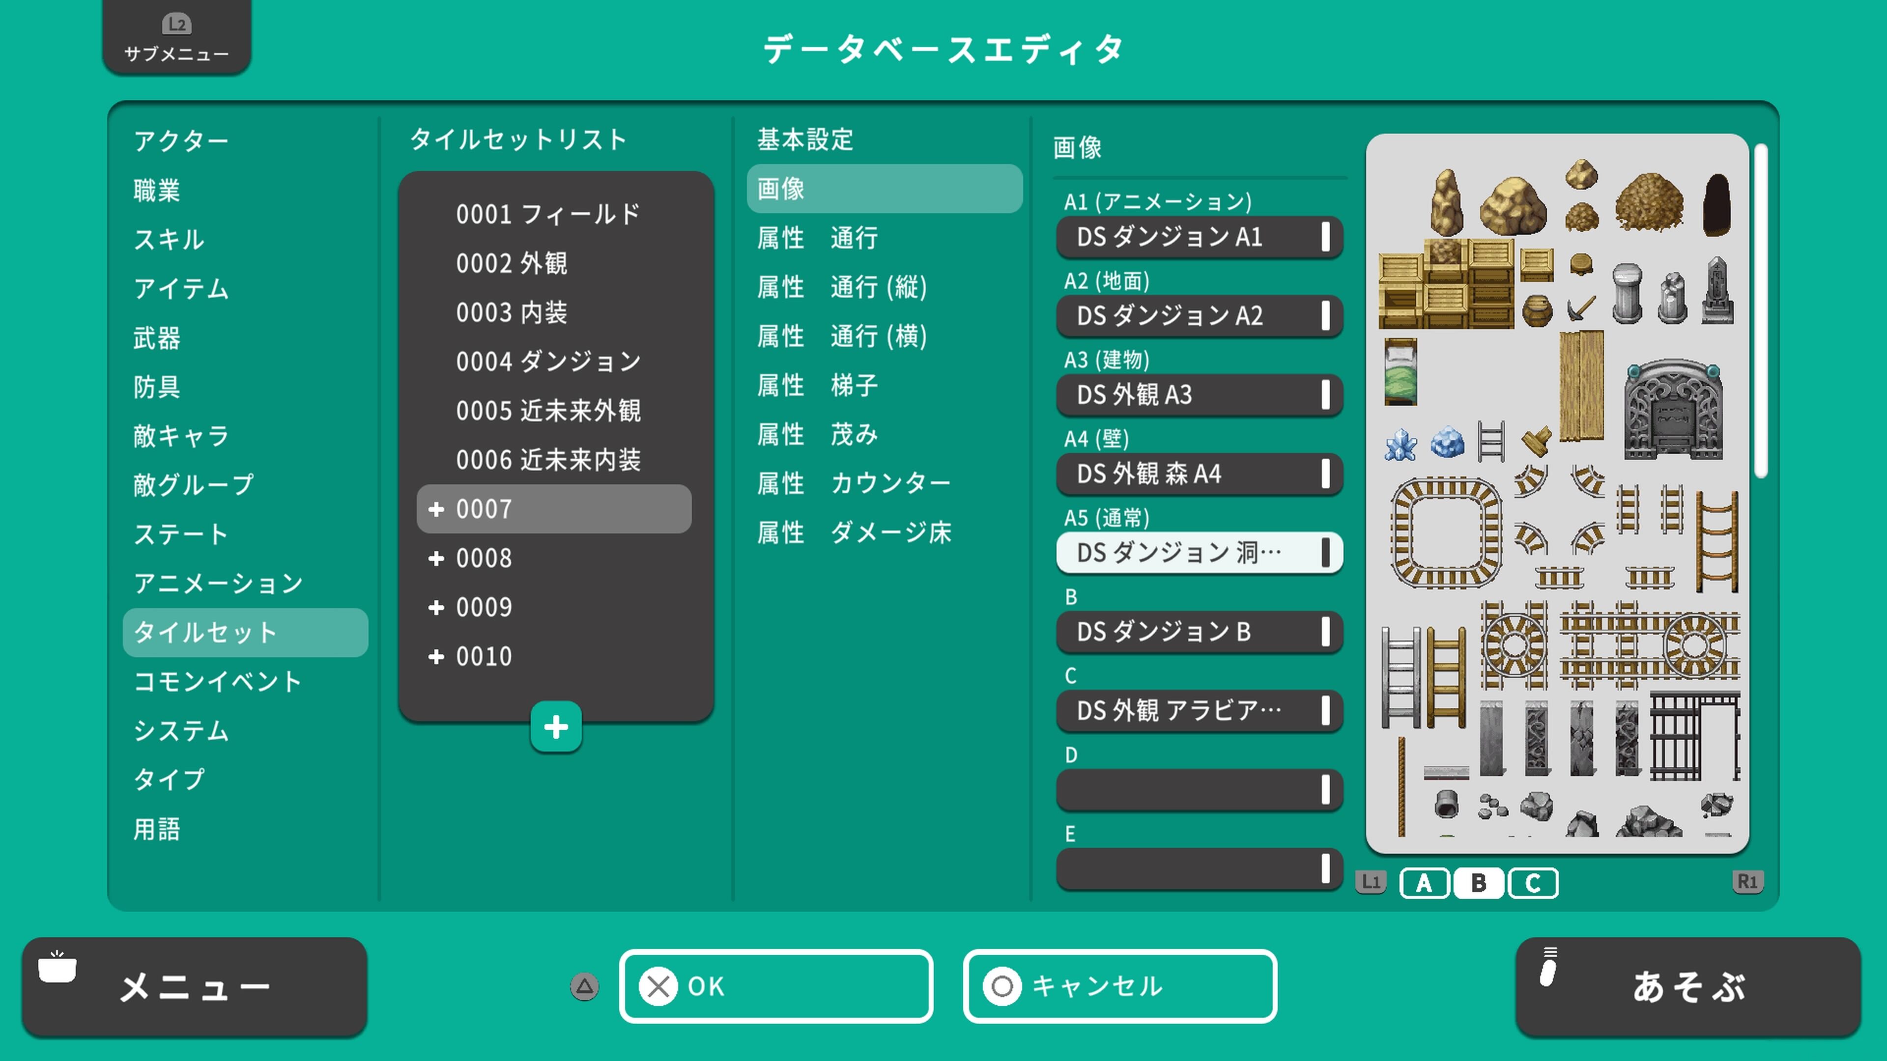Click the triangle button prompt beside OK
1887x1061 pixels.
click(x=585, y=986)
